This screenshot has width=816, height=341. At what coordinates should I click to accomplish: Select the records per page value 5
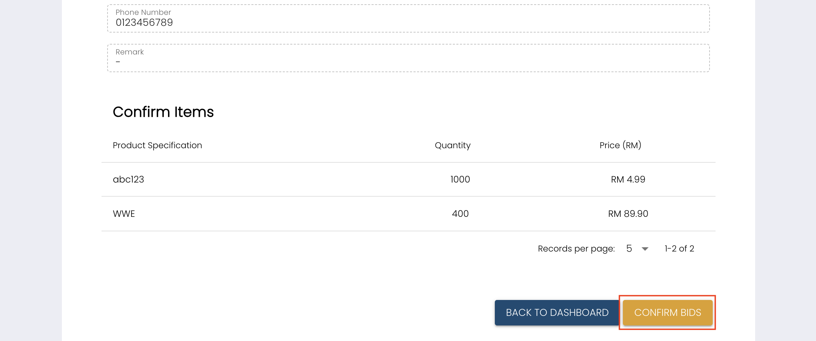click(629, 249)
